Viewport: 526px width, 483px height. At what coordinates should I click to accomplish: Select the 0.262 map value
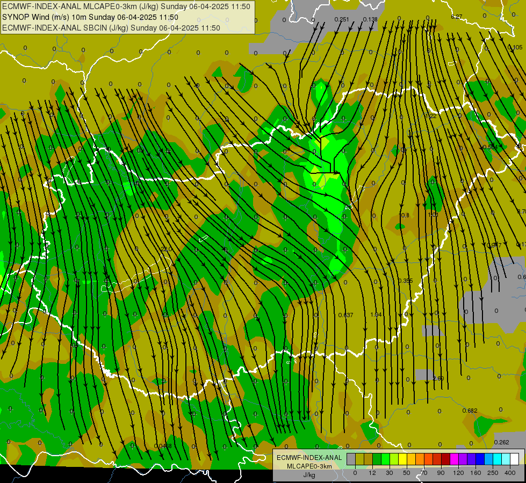[x=501, y=442]
